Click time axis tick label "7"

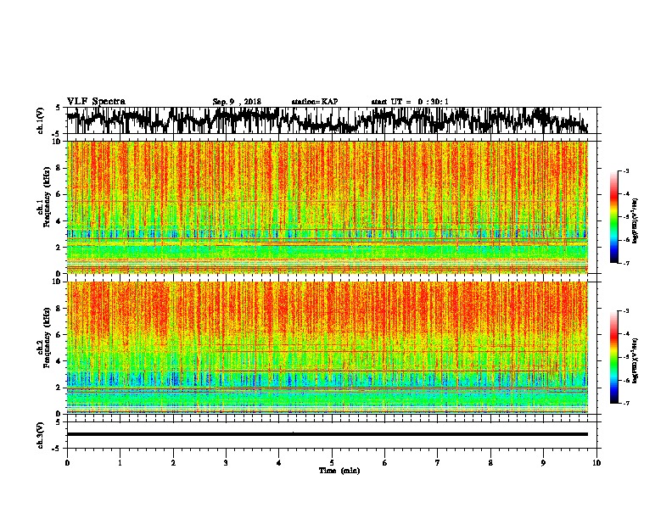coord(438,463)
